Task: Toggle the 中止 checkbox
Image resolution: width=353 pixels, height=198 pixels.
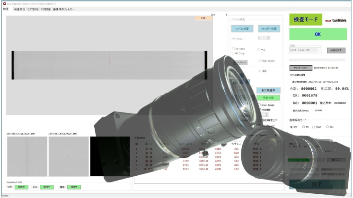Action: [x=259, y=50]
